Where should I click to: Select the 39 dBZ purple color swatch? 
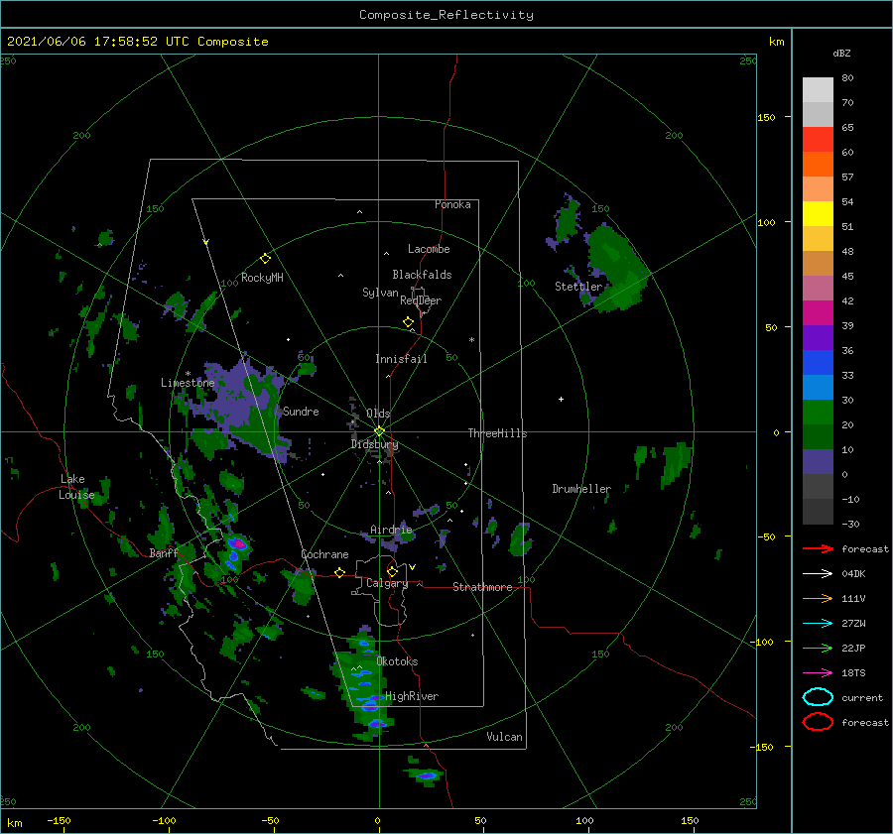(x=818, y=337)
